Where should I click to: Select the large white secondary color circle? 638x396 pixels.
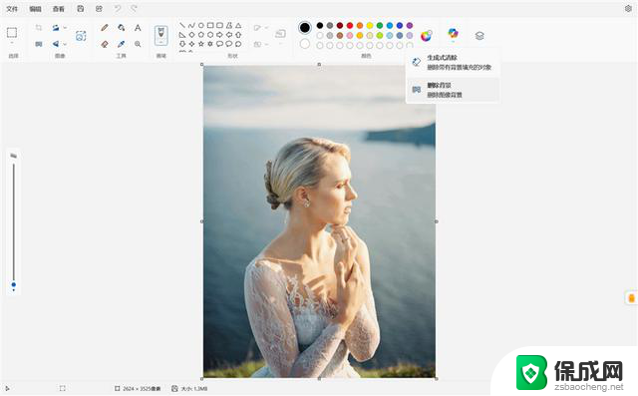tap(305, 44)
